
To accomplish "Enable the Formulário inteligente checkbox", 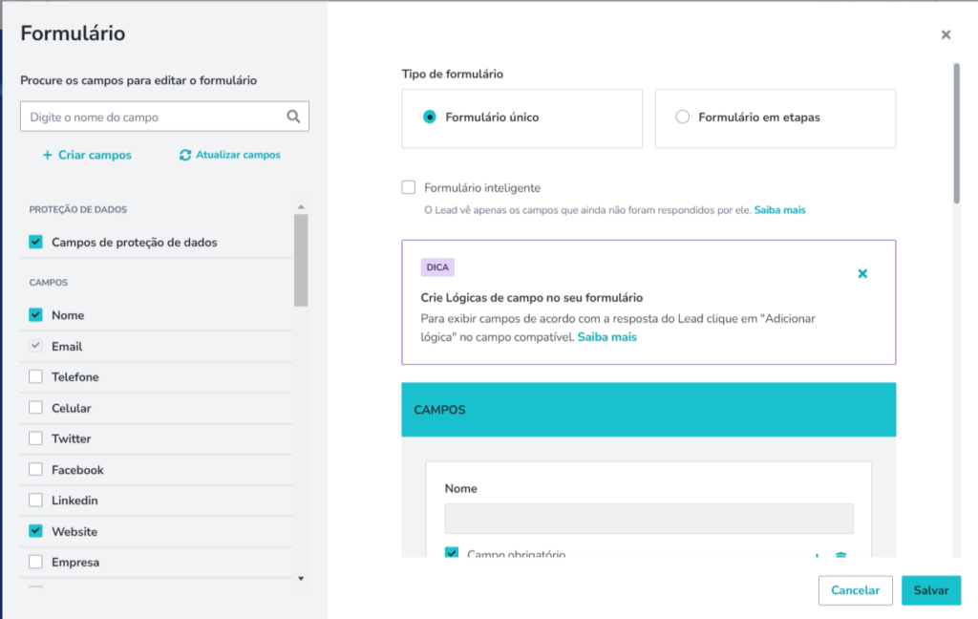I will click(409, 188).
